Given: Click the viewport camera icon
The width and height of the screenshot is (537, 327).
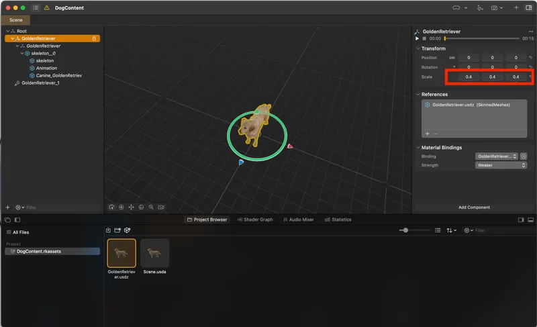Looking at the screenshot, I should tap(161, 207).
